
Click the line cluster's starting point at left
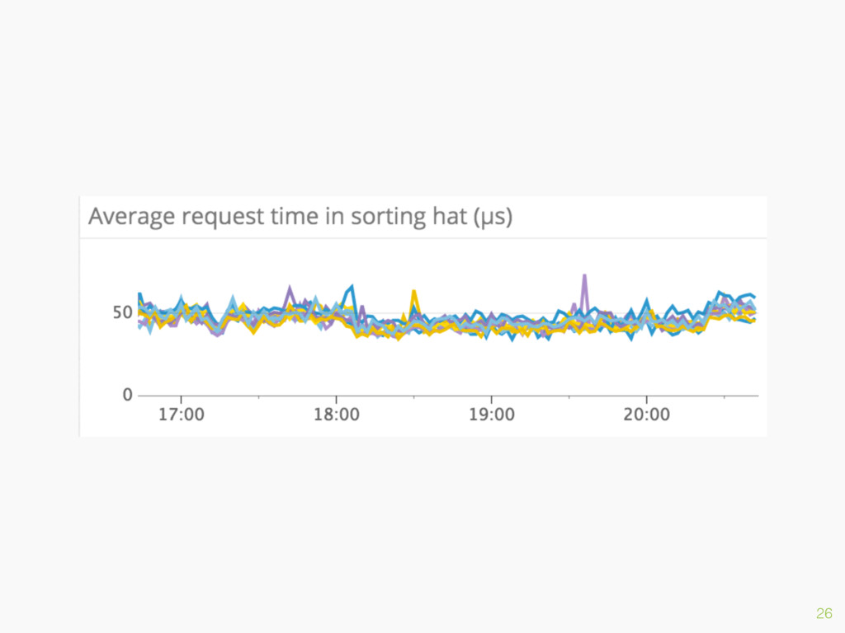click(x=139, y=310)
